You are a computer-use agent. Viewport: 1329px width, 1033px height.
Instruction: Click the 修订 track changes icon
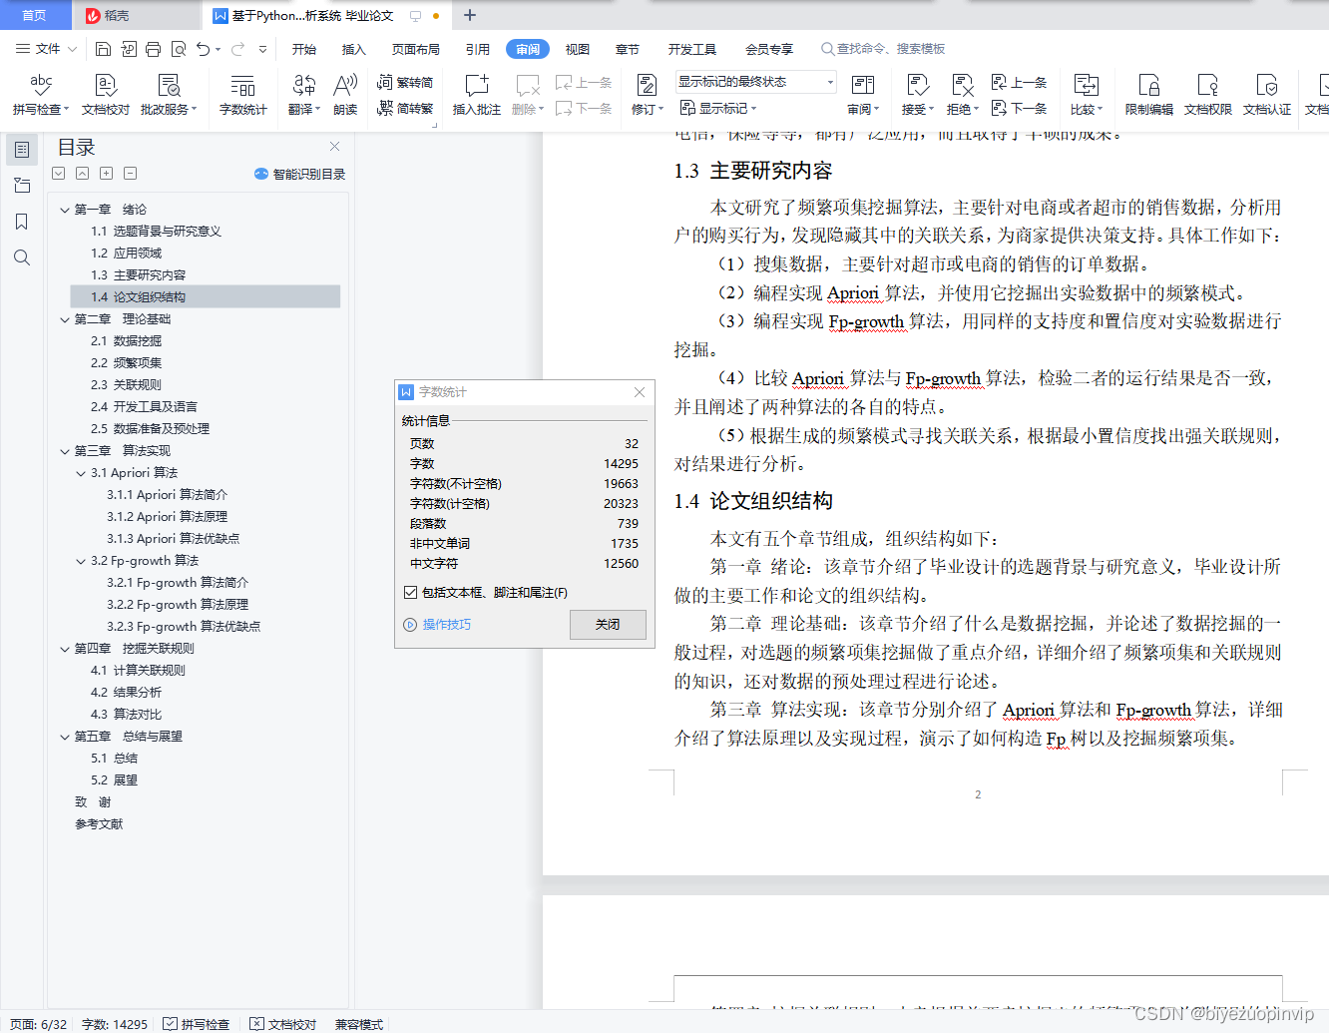point(647,85)
